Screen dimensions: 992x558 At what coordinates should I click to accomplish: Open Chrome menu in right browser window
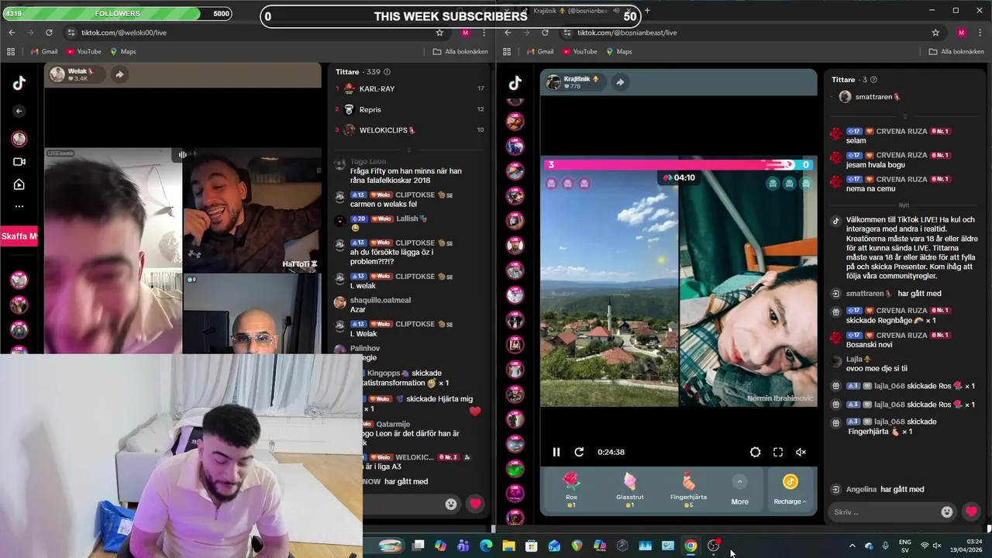tap(980, 33)
